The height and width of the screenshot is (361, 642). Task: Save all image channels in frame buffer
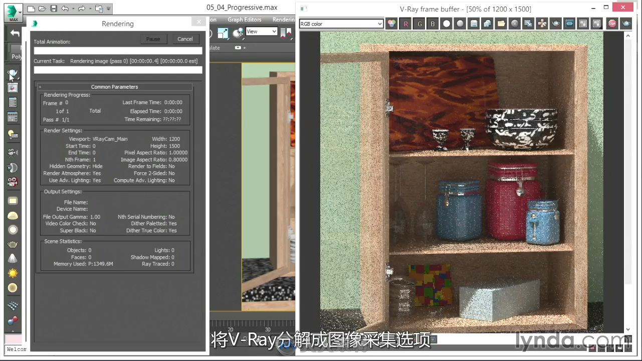[x=487, y=24]
